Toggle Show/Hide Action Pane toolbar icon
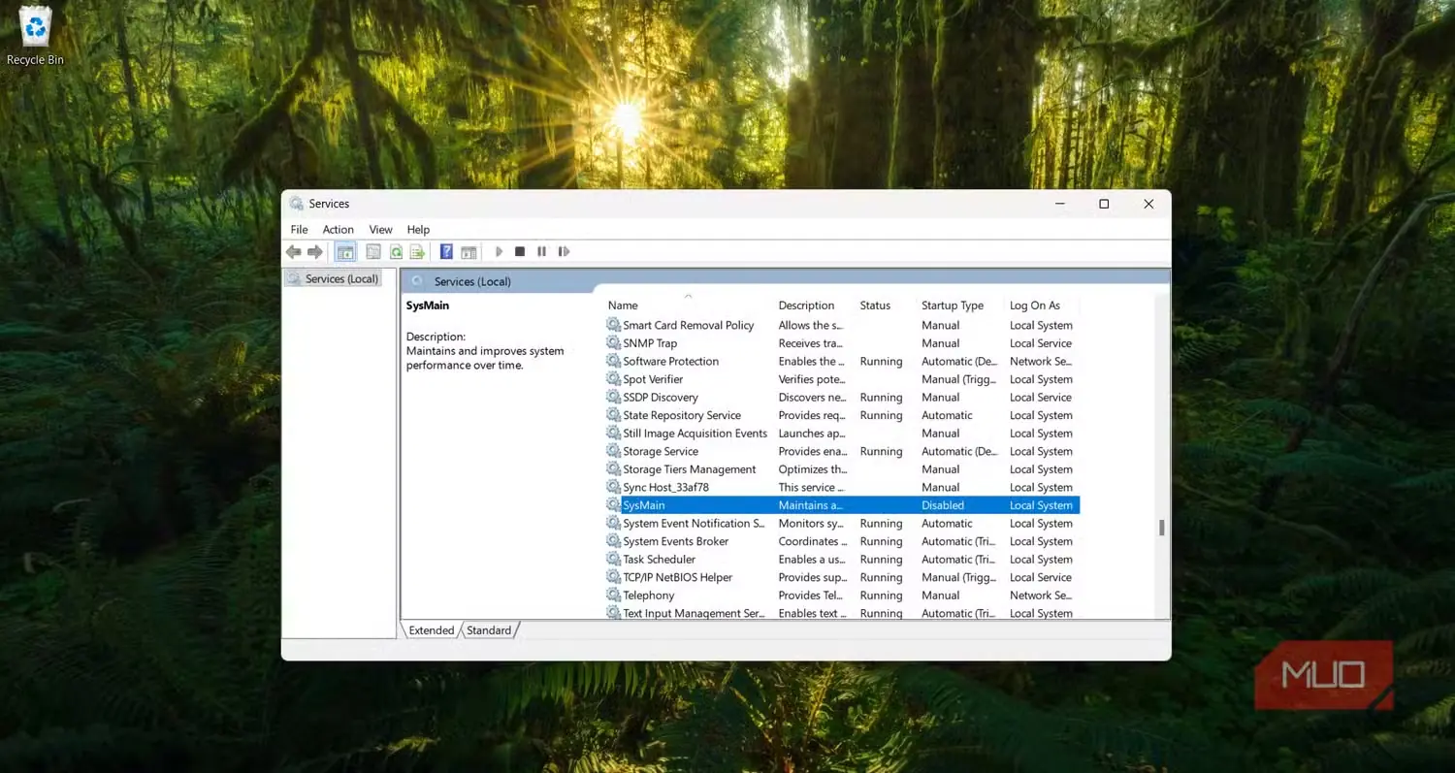The image size is (1455, 773). [x=469, y=252]
